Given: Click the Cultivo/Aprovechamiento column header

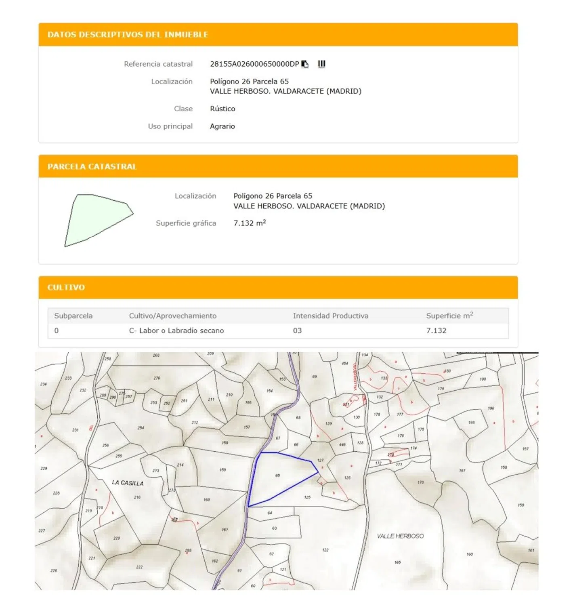Looking at the screenshot, I should coord(172,316).
